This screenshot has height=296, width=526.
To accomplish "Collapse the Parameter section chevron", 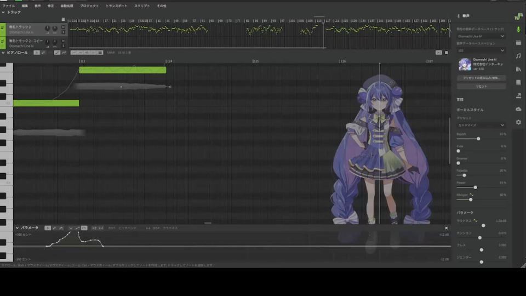I will click(x=18, y=228).
